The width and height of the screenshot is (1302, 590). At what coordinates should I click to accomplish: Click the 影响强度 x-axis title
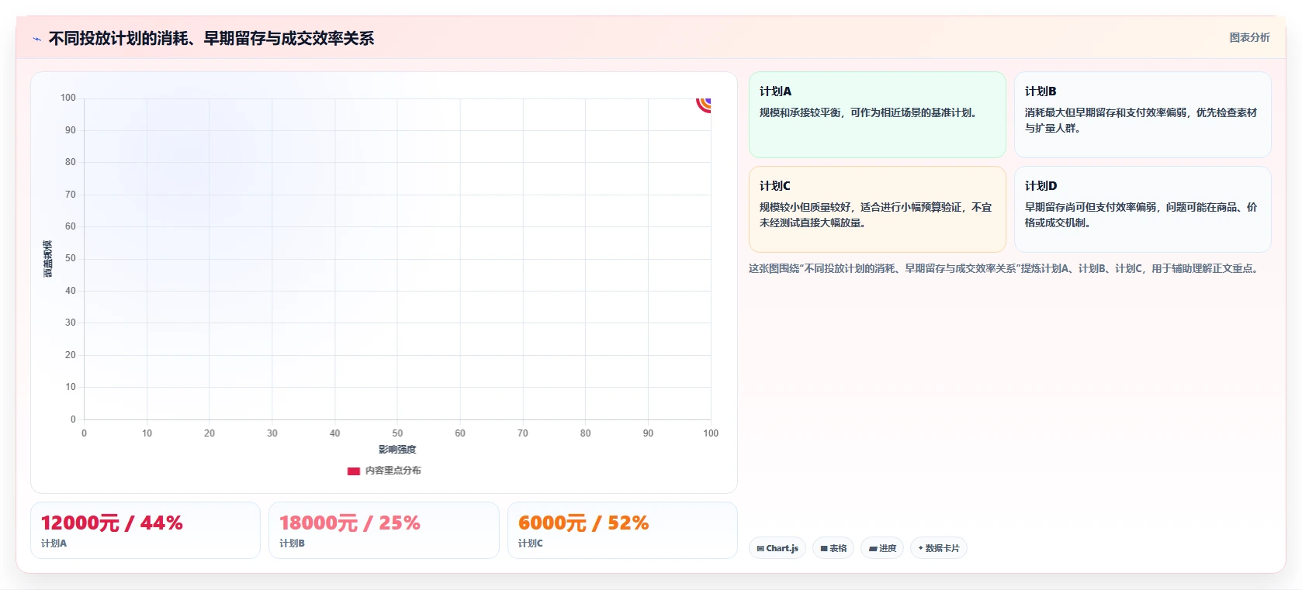click(397, 450)
